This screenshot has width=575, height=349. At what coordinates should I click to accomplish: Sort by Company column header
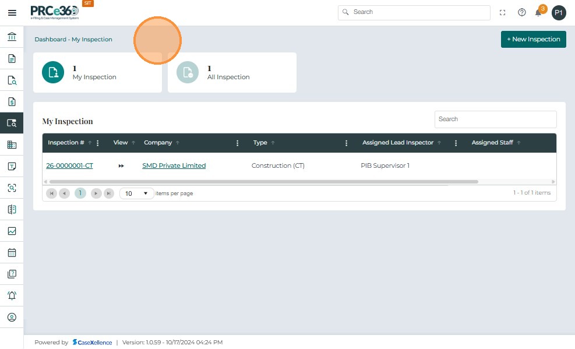point(158,143)
